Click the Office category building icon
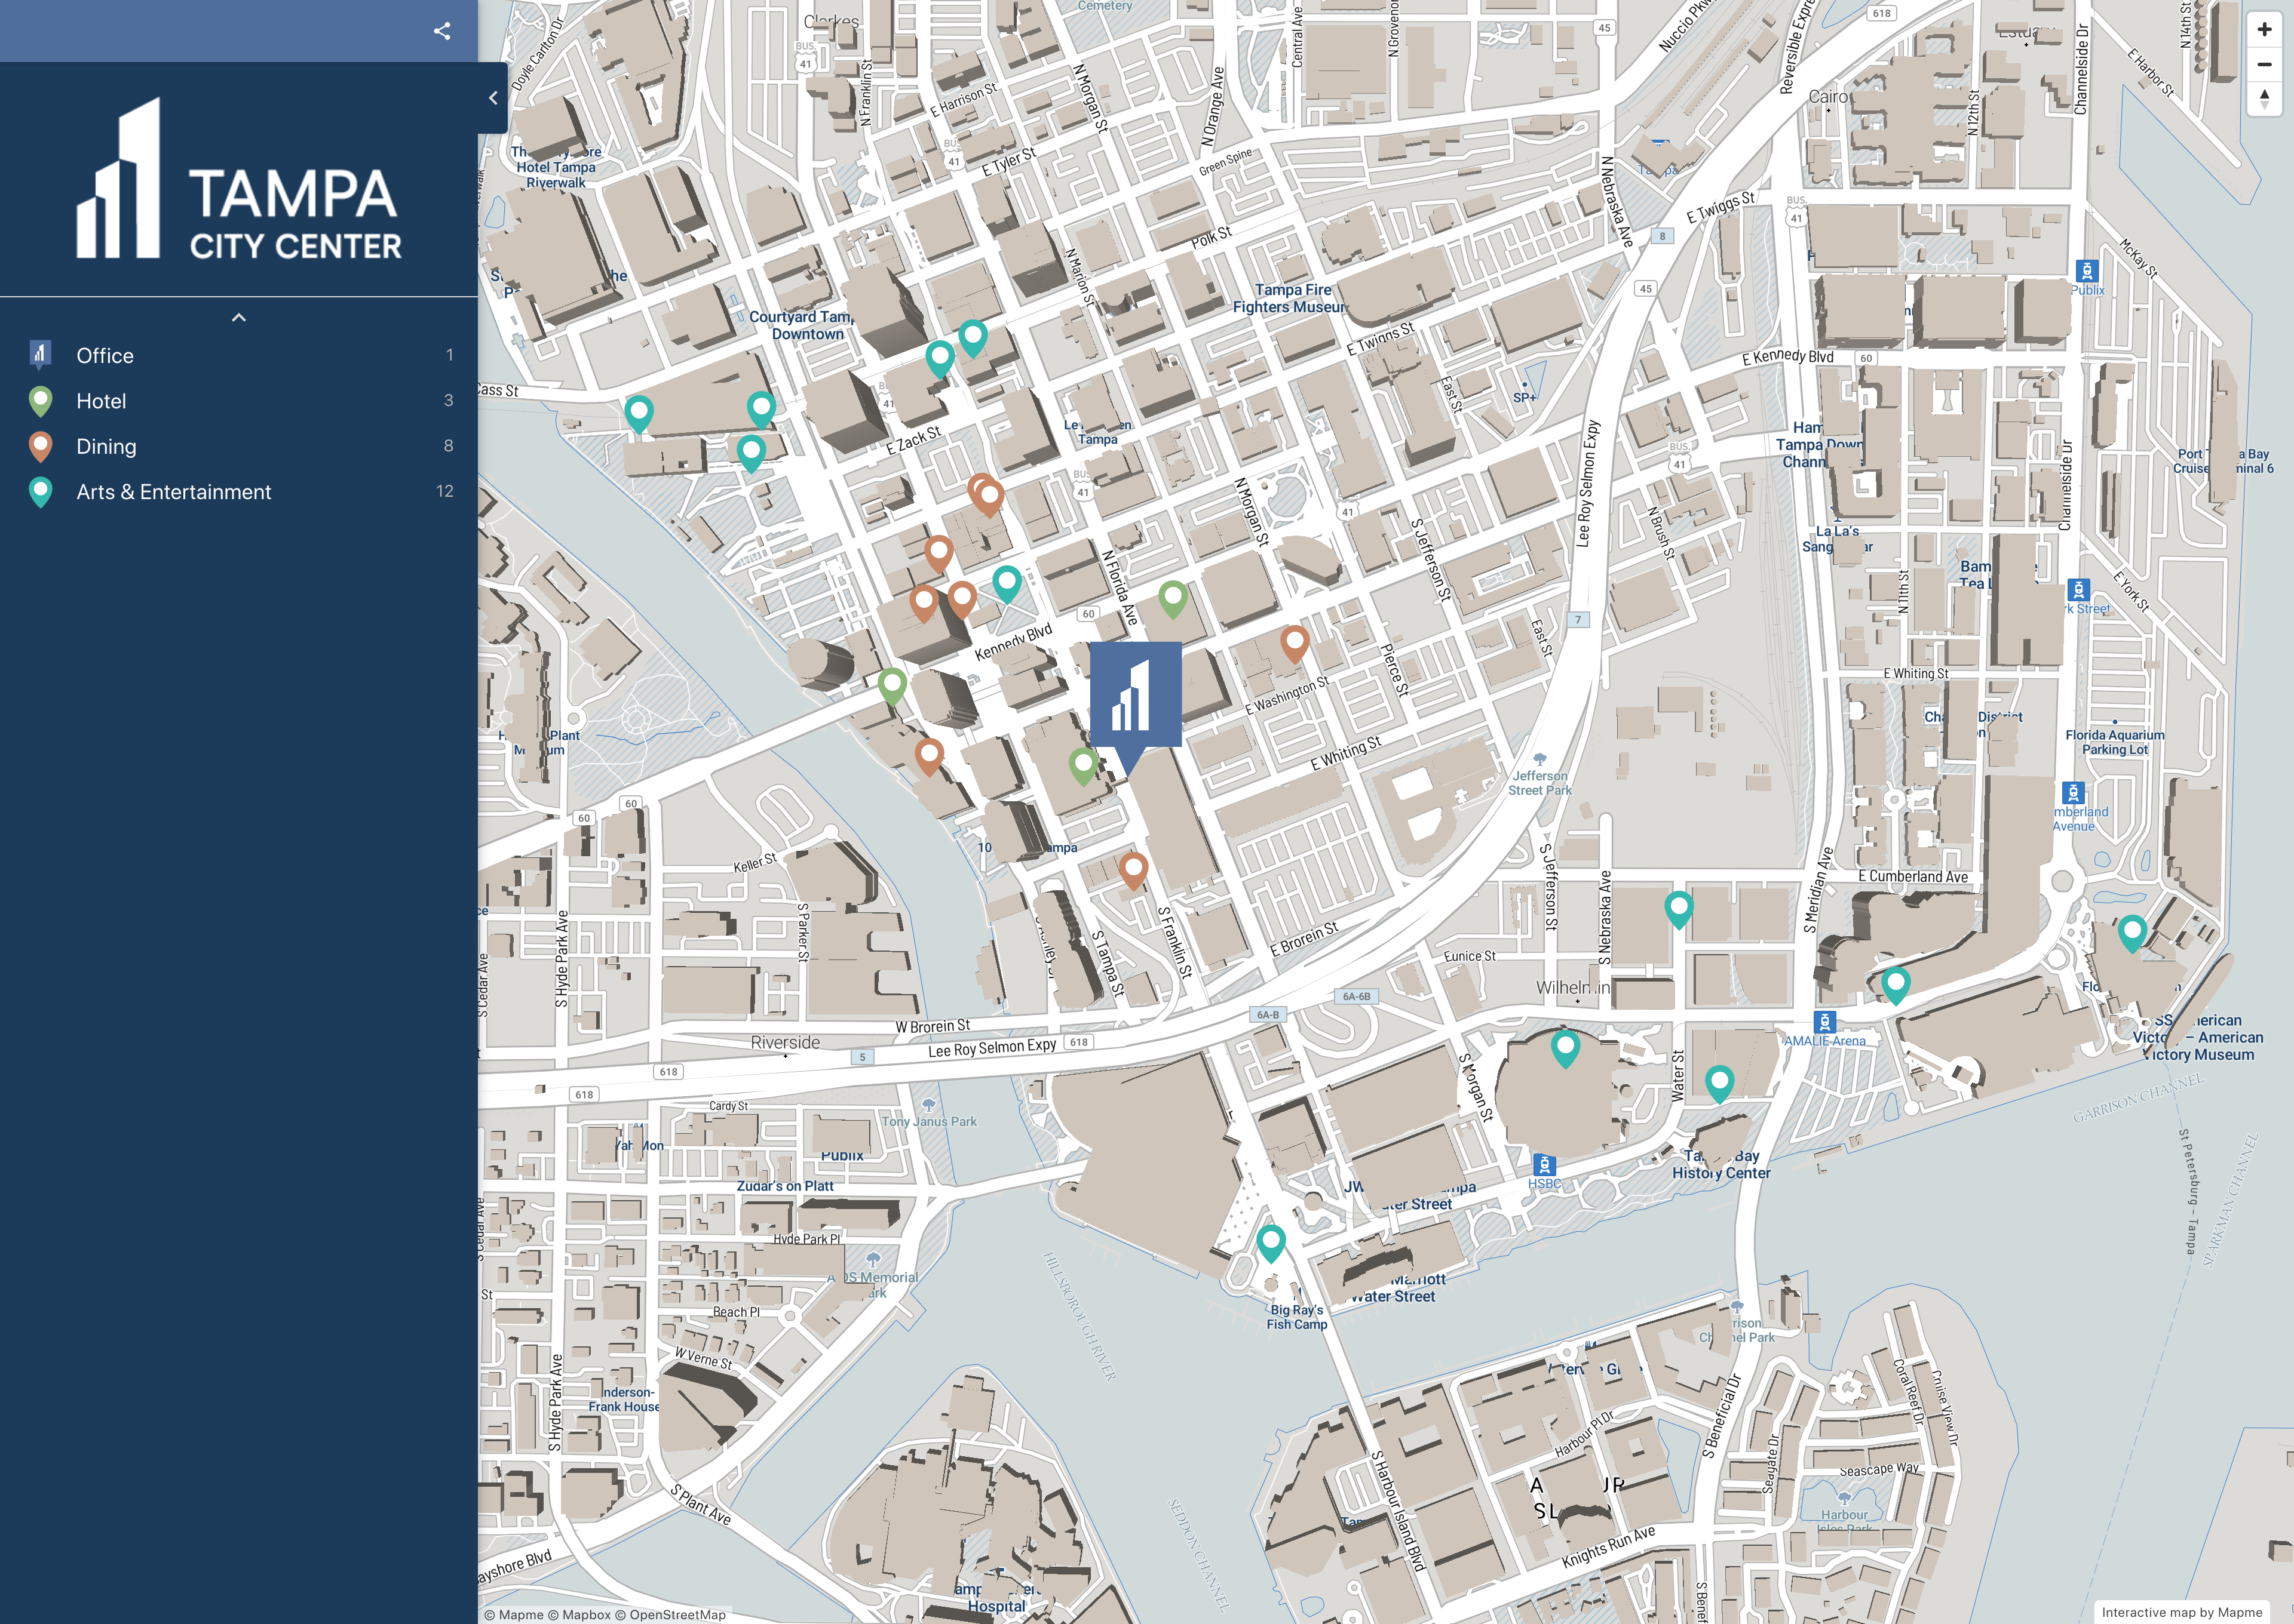The width and height of the screenshot is (2294, 1624). click(40, 355)
